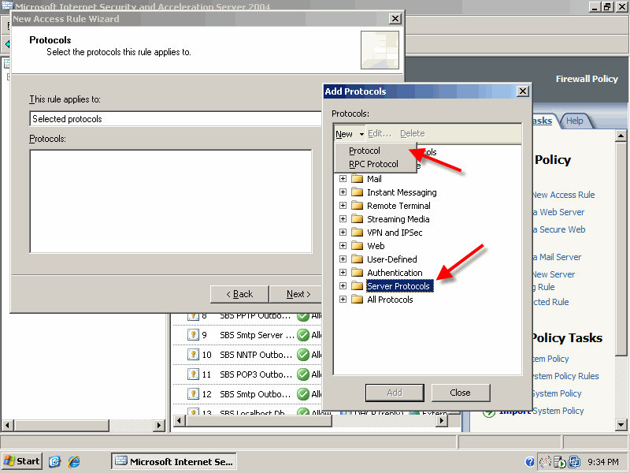Select the 'SBS NNTP Outbo...' rule name
The height and width of the screenshot is (473, 630).
(x=255, y=355)
